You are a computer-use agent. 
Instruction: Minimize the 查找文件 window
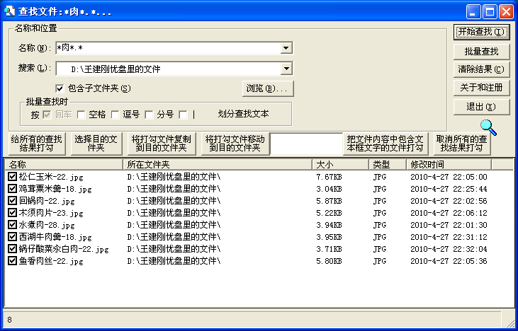473,12
